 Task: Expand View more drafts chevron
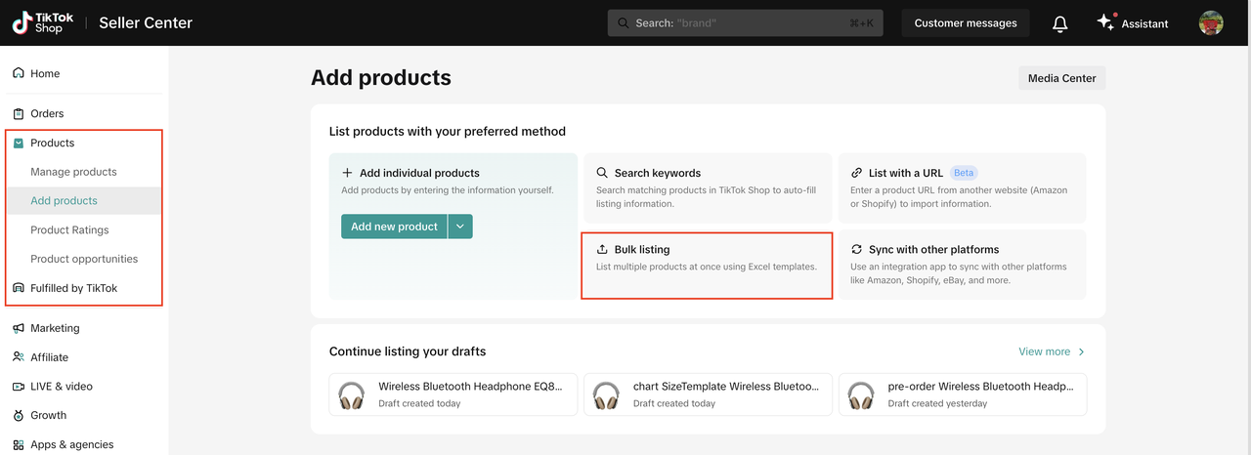[1081, 352]
